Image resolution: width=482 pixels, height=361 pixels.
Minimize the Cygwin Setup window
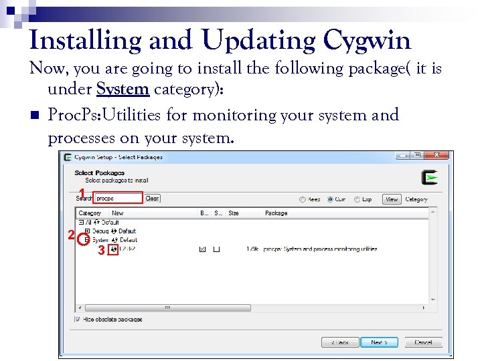[x=403, y=156]
